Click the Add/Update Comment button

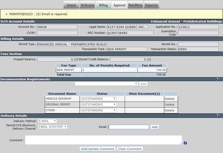98,149
